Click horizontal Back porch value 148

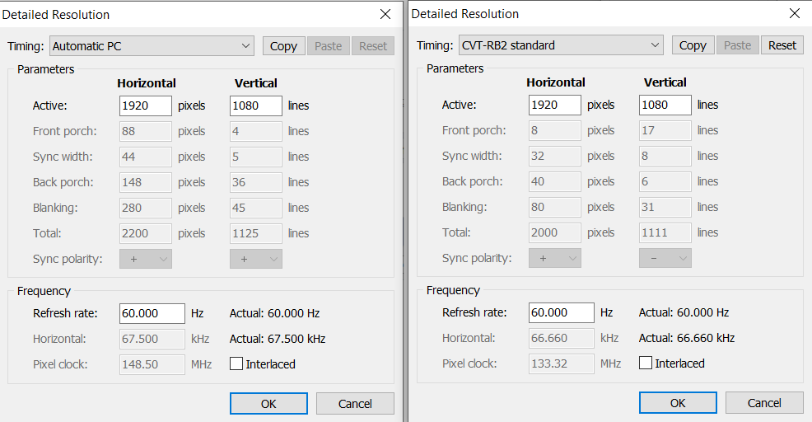pos(146,182)
